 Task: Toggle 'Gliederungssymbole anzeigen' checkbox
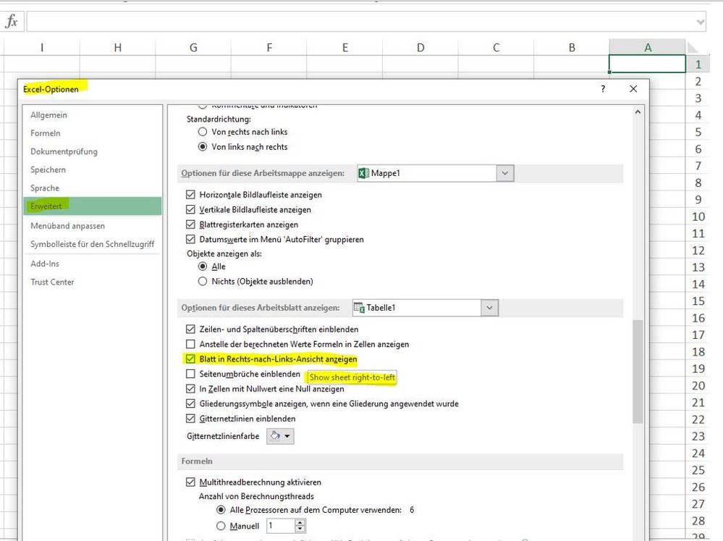click(190, 403)
